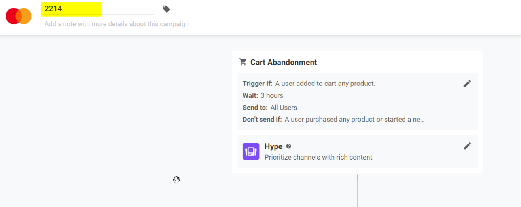
Task: Click the connector line below Hype card
Action: click(357, 190)
